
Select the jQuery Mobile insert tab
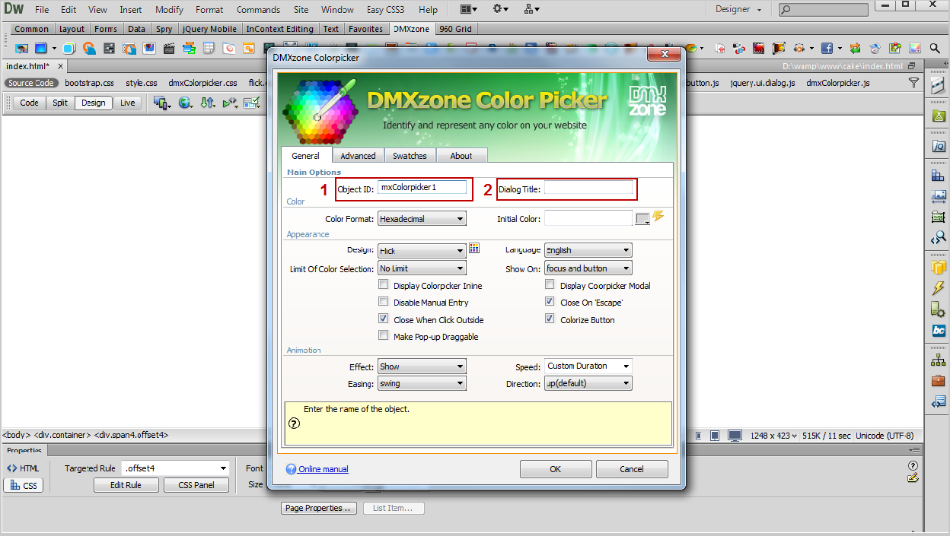(x=209, y=29)
